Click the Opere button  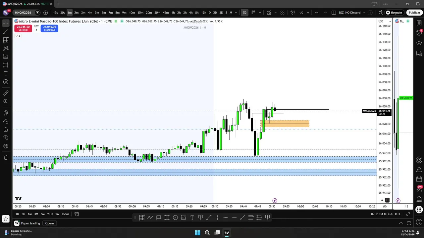(x=49, y=223)
